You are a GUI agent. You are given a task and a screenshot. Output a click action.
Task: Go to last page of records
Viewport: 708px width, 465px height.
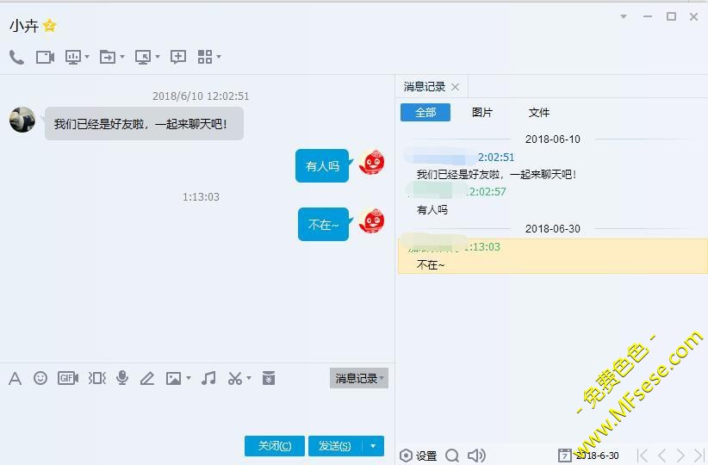tap(699, 455)
